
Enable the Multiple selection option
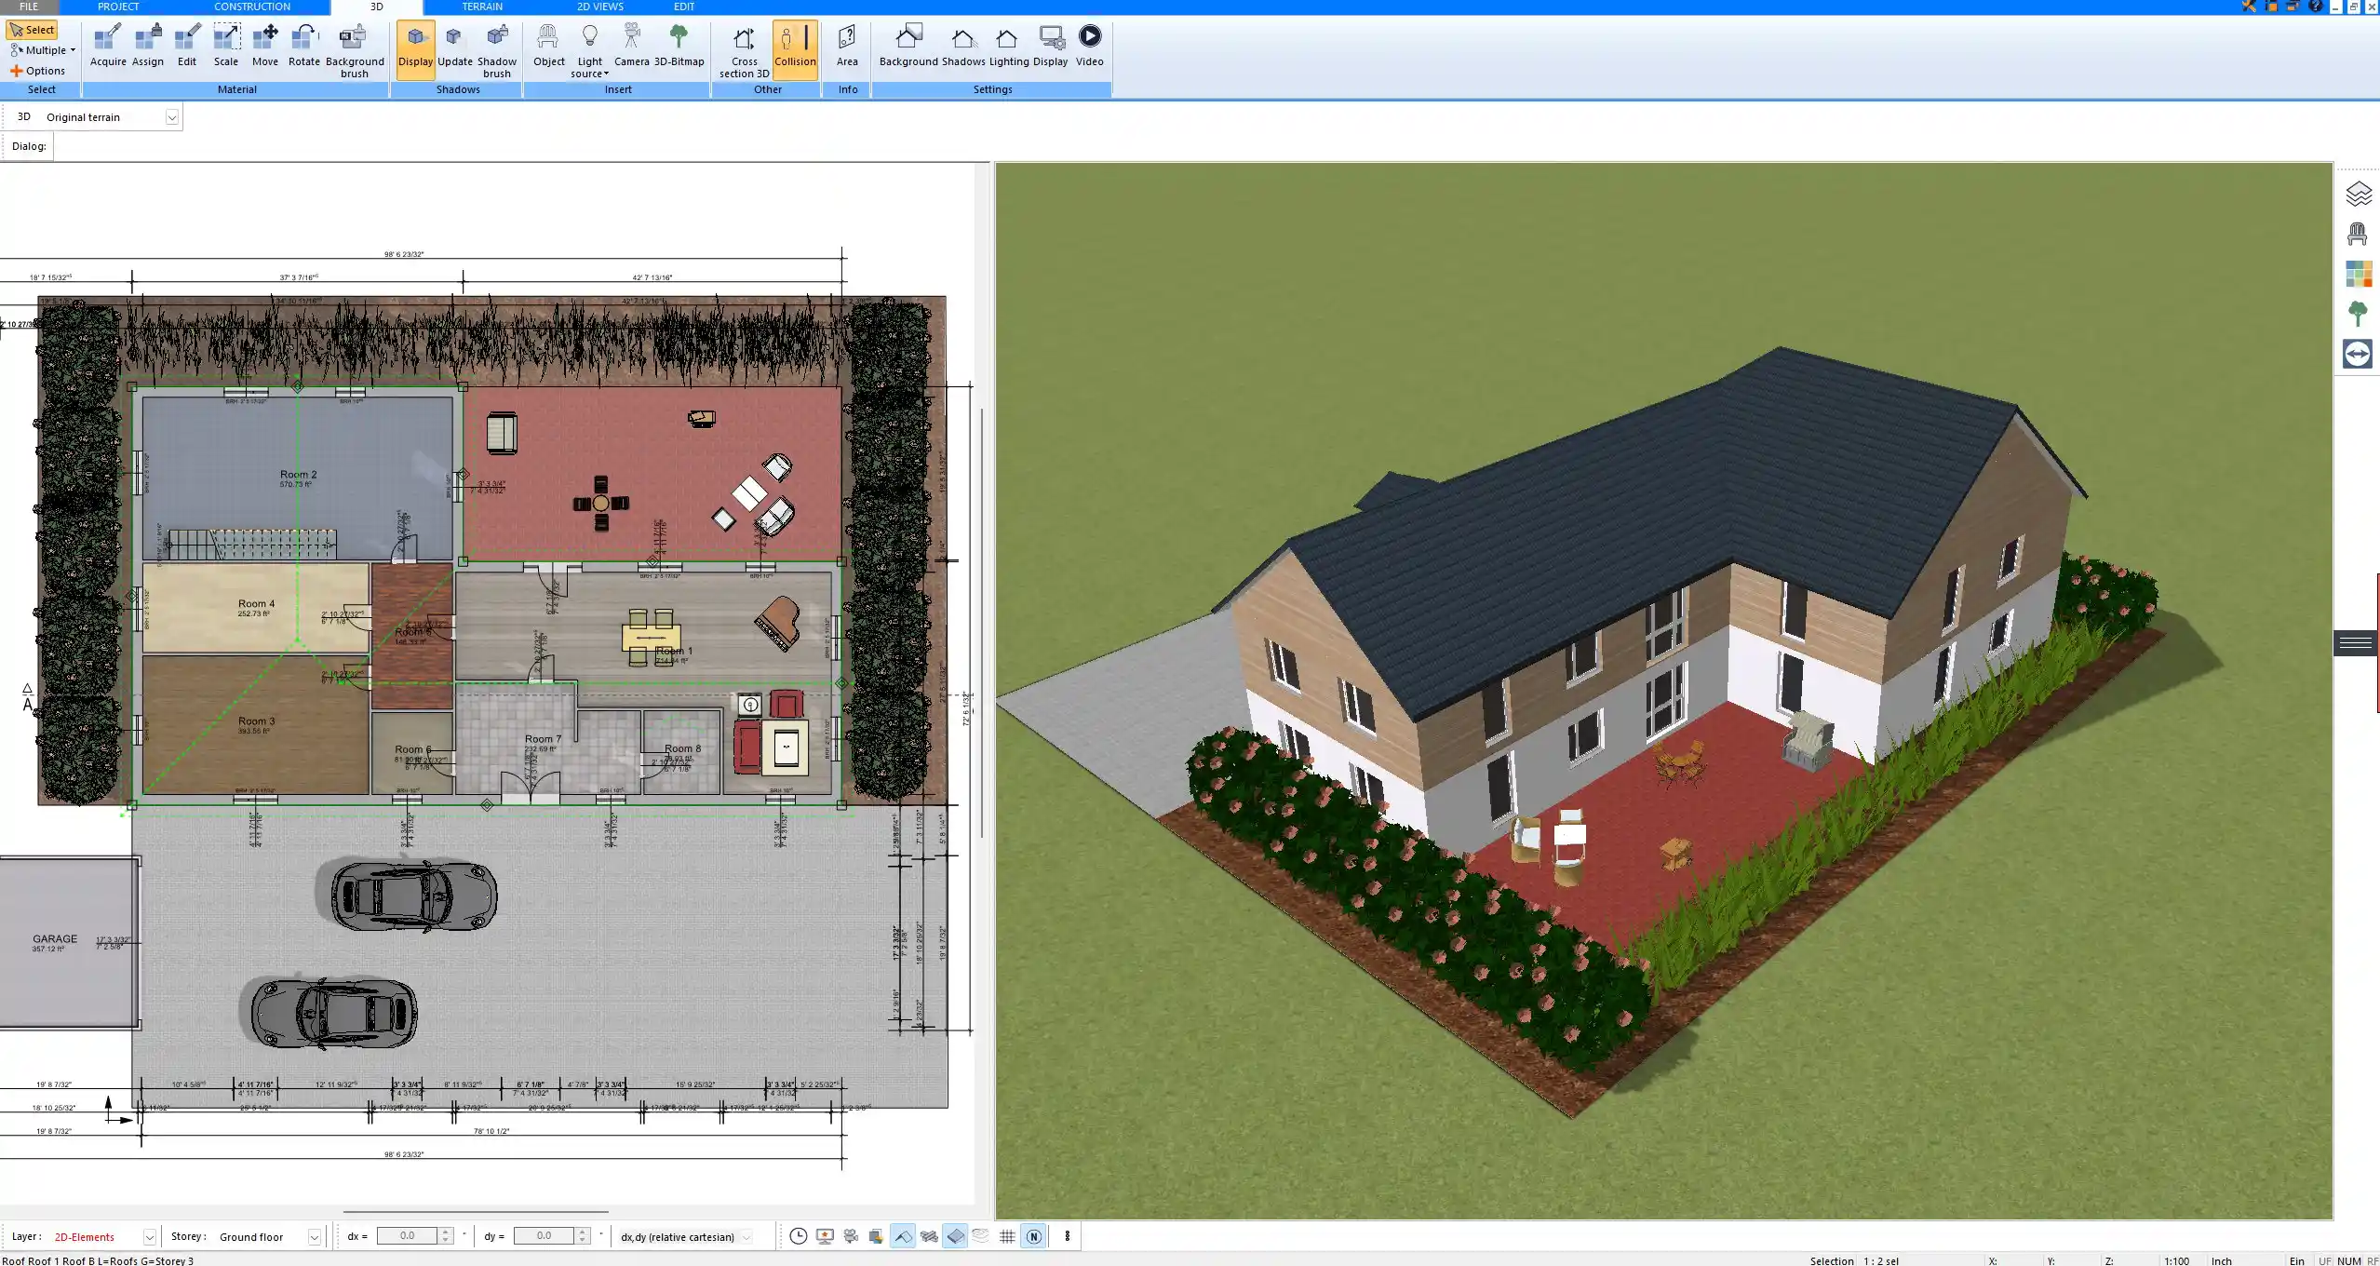41,49
